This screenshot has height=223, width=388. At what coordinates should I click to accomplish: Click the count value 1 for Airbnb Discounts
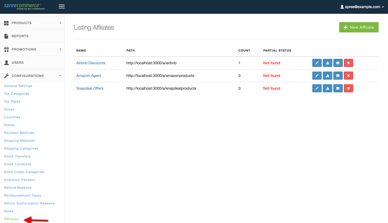(x=240, y=63)
